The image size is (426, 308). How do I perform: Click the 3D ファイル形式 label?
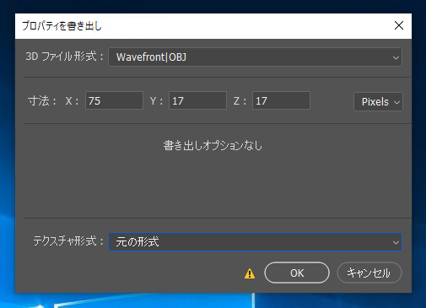[64, 57]
